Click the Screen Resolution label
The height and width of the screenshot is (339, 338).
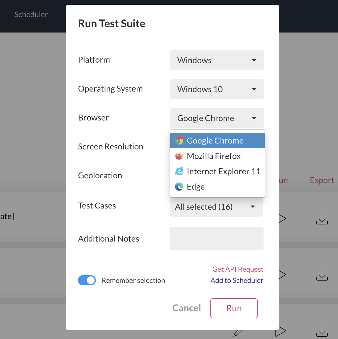[110, 146]
